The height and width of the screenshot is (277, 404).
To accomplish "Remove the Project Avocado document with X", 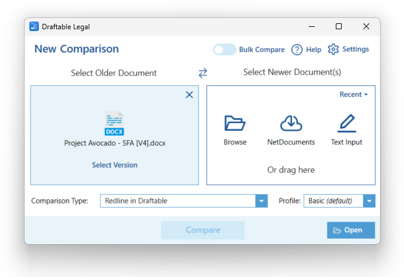I will pos(189,94).
